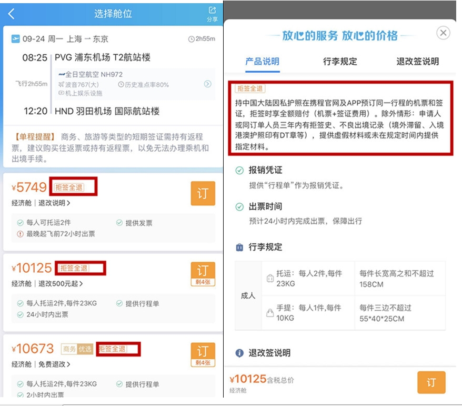Go back using the top-left arrow

coord(11,14)
